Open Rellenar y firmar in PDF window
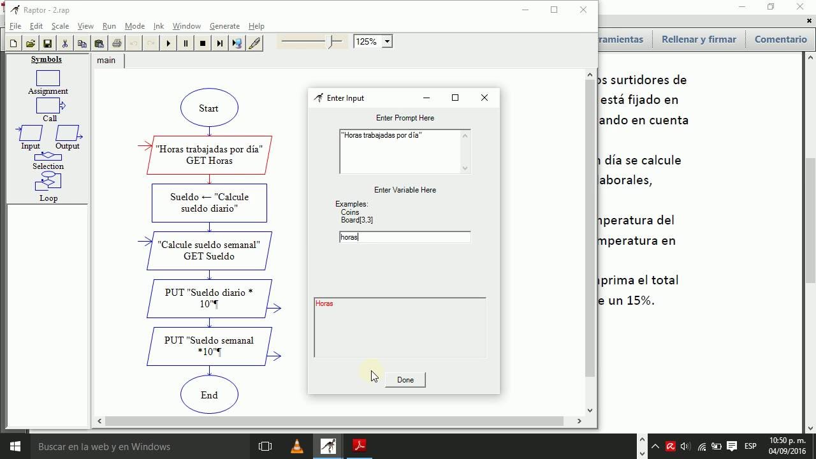Viewport: 816px width, 459px height. pyautogui.click(x=699, y=39)
